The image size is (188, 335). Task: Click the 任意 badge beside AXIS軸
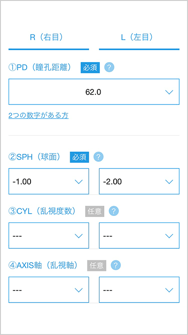(97, 266)
